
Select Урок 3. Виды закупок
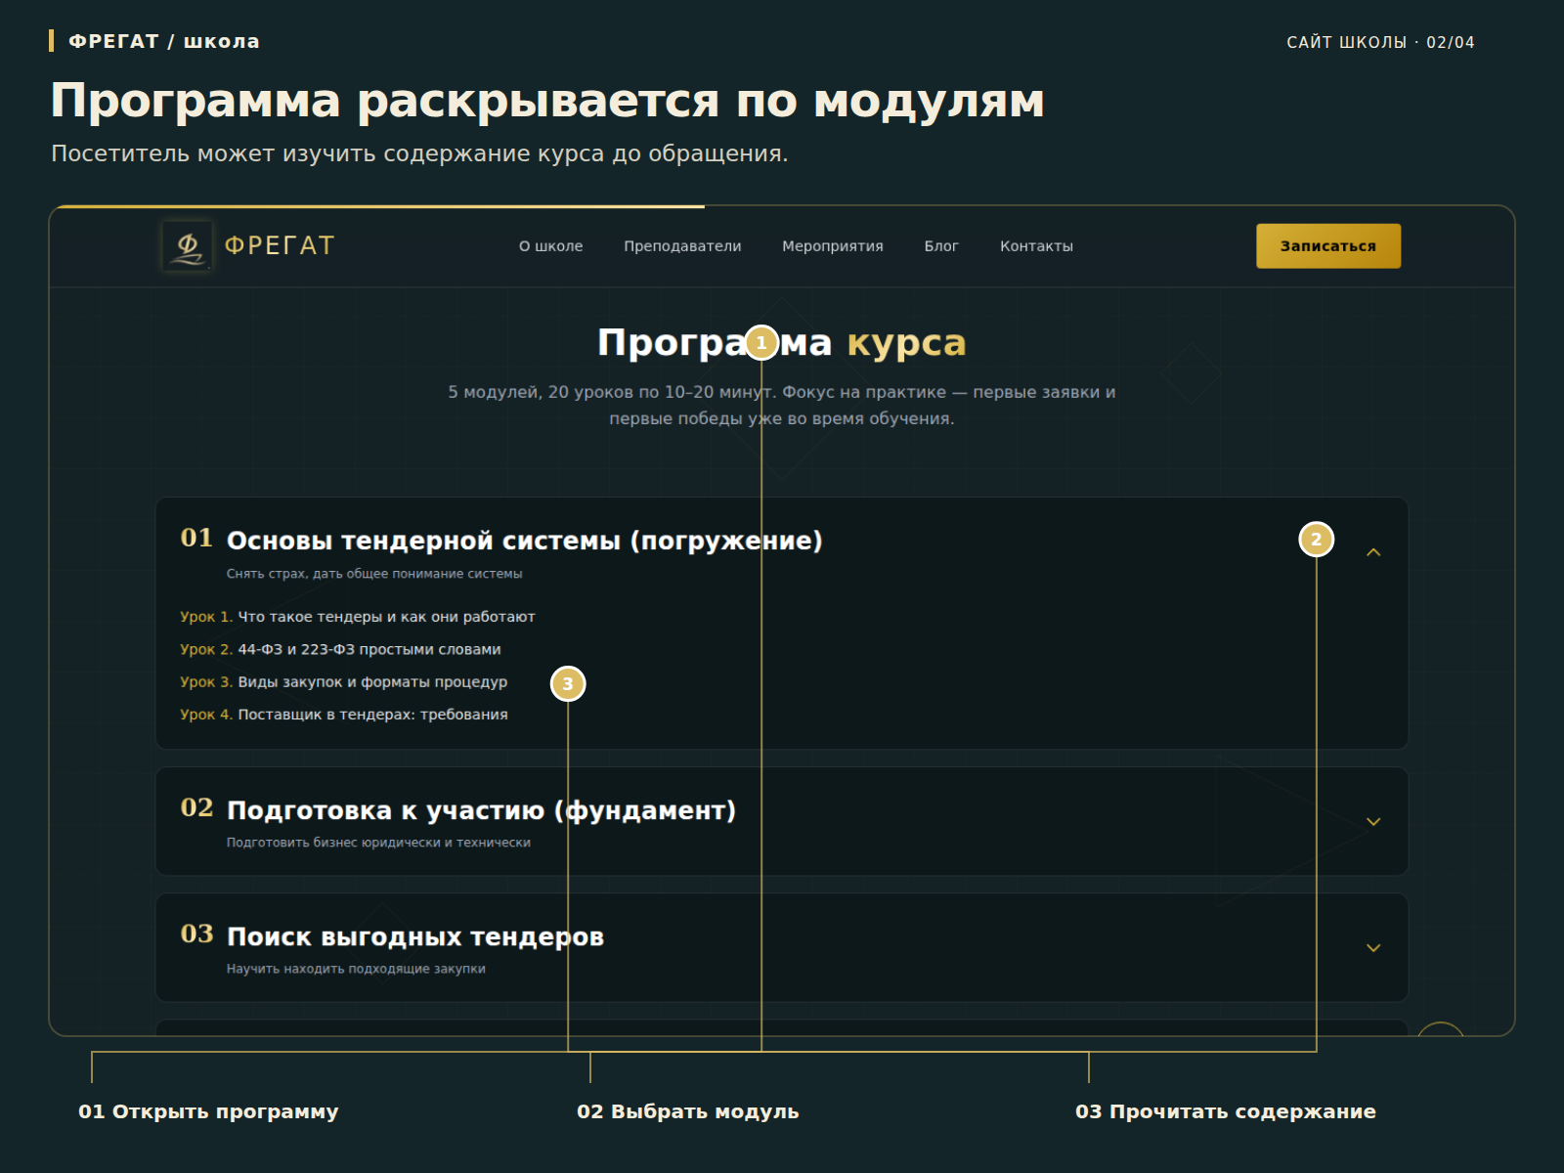coord(344,682)
